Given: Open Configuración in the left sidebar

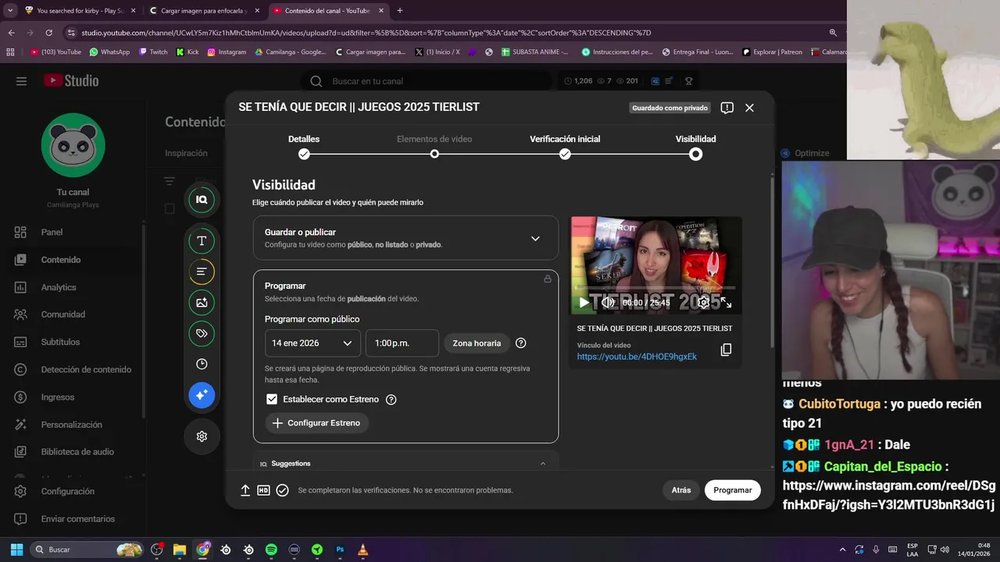Looking at the screenshot, I should click(73, 492).
